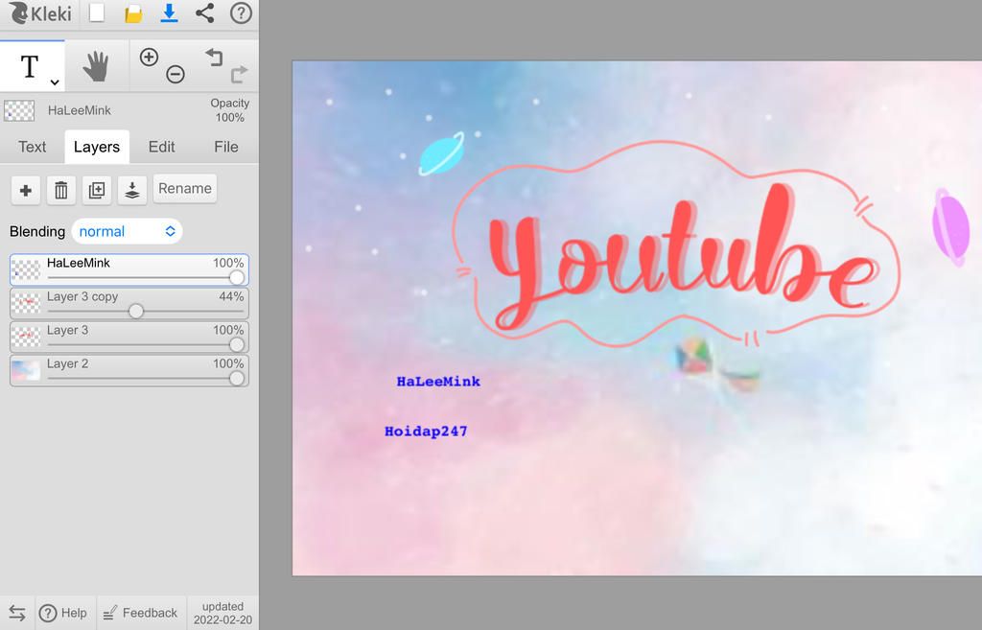Click Hoidap247 text on canvas
Screen dimensions: 982x630
coord(426,431)
